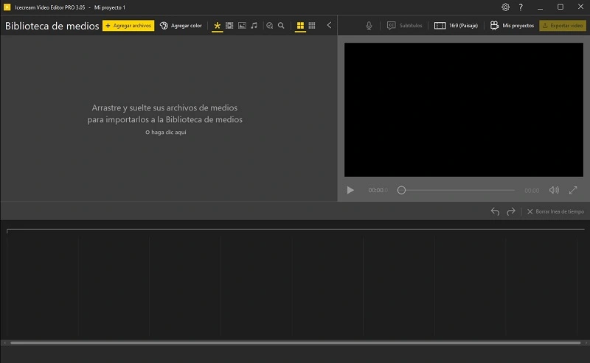Screen dimensions: 590x363
Task: Expand preview to fullscreen
Action: click(x=573, y=190)
